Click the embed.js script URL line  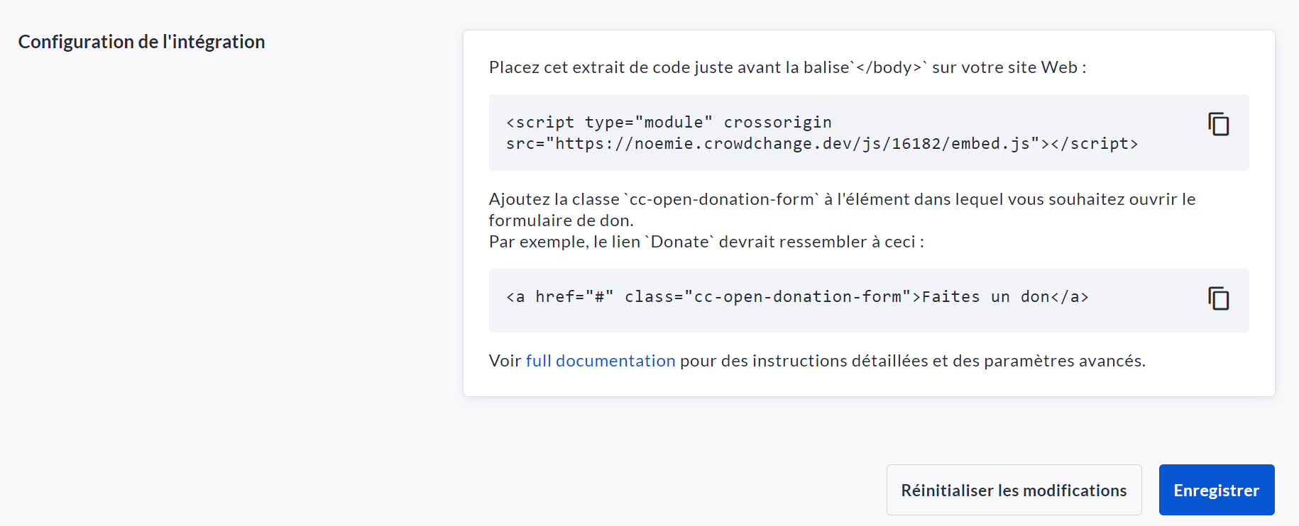(821, 144)
